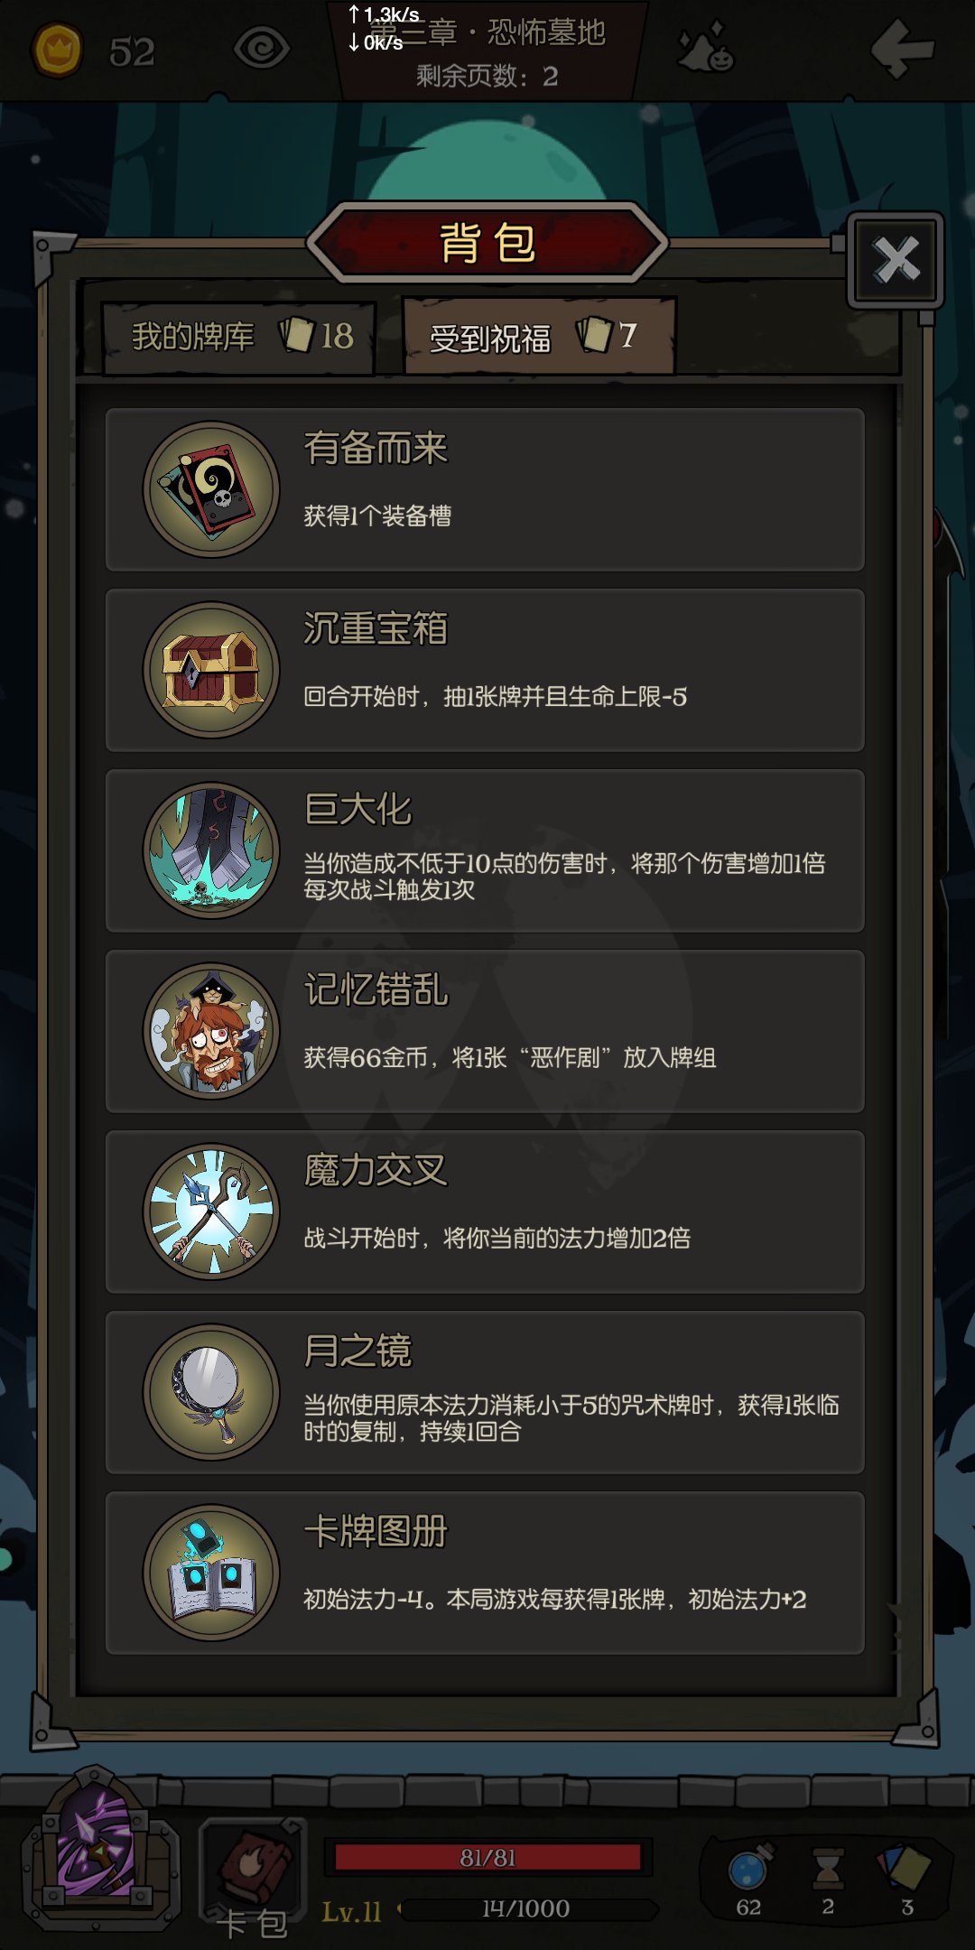Screen dimensions: 975x1950
Task: Tap the hourglass turn counter icon
Action: tap(828, 1869)
